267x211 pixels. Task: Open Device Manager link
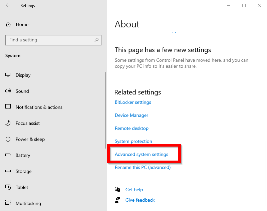[x=131, y=115]
